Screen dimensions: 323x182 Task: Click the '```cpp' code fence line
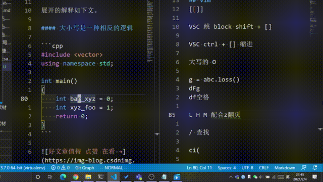(x=52, y=46)
